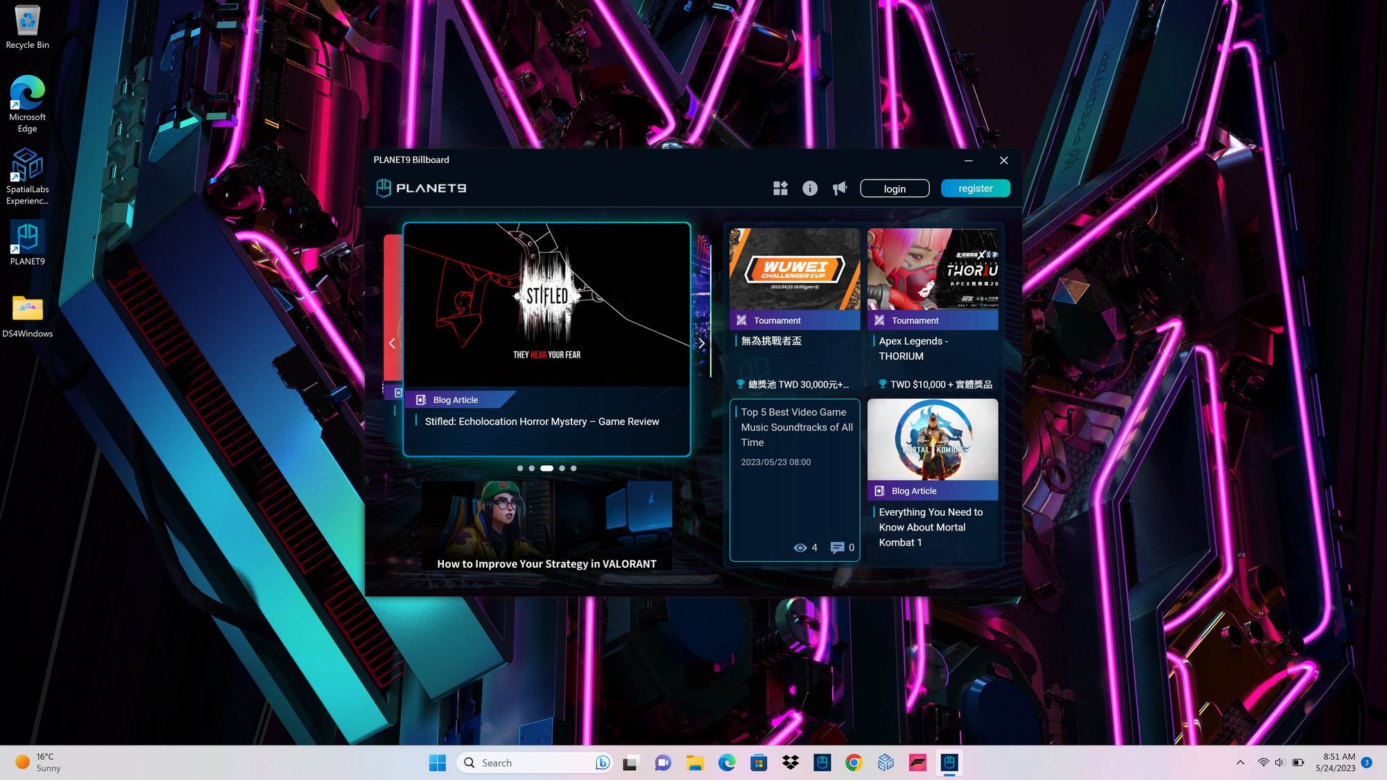
Task: Click the information icon in PLANET9 header
Action: tap(810, 188)
